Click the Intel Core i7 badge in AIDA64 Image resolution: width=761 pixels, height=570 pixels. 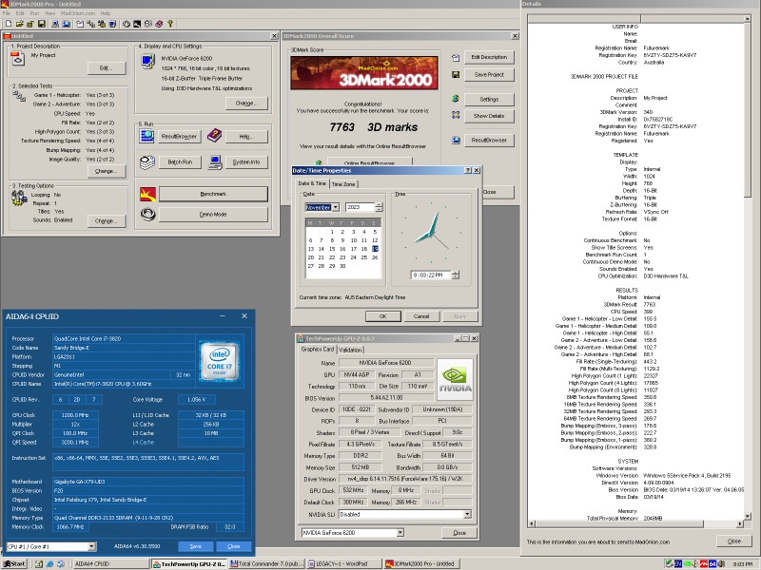(220, 361)
